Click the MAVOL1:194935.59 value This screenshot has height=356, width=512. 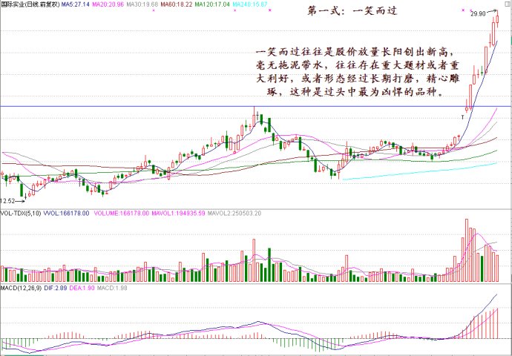(x=178, y=214)
